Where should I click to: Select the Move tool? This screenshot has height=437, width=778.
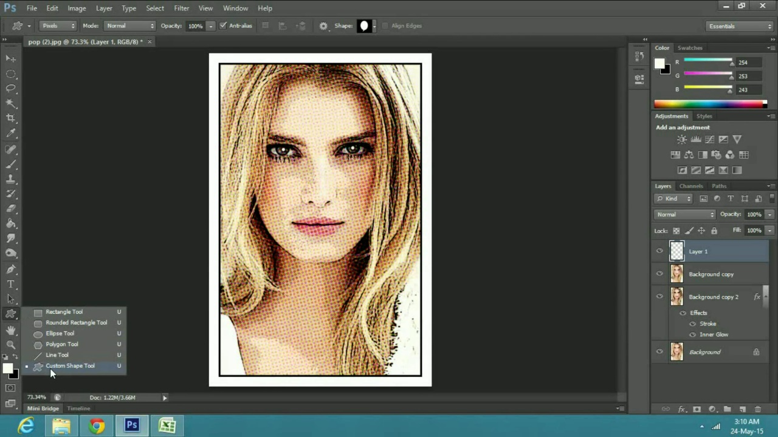tap(11, 58)
